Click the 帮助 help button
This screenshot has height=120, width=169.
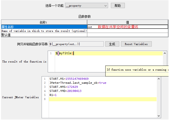(x=118, y=6)
